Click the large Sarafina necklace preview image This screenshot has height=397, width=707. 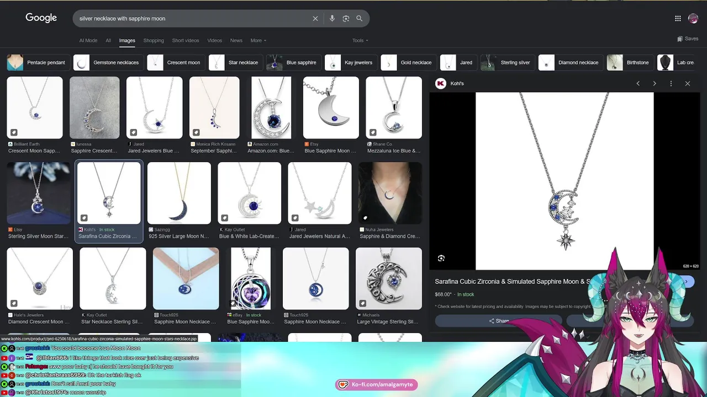pos(564,181)
